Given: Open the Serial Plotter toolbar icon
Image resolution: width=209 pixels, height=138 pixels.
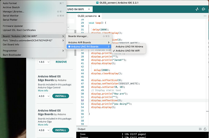Looking at the screenshot, I should click(x=197, y=9).
